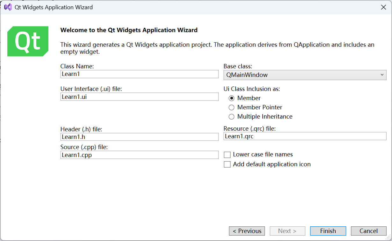392x241 pixels.
Task: Click the Header .h file field
Action: tap(139, 137)
